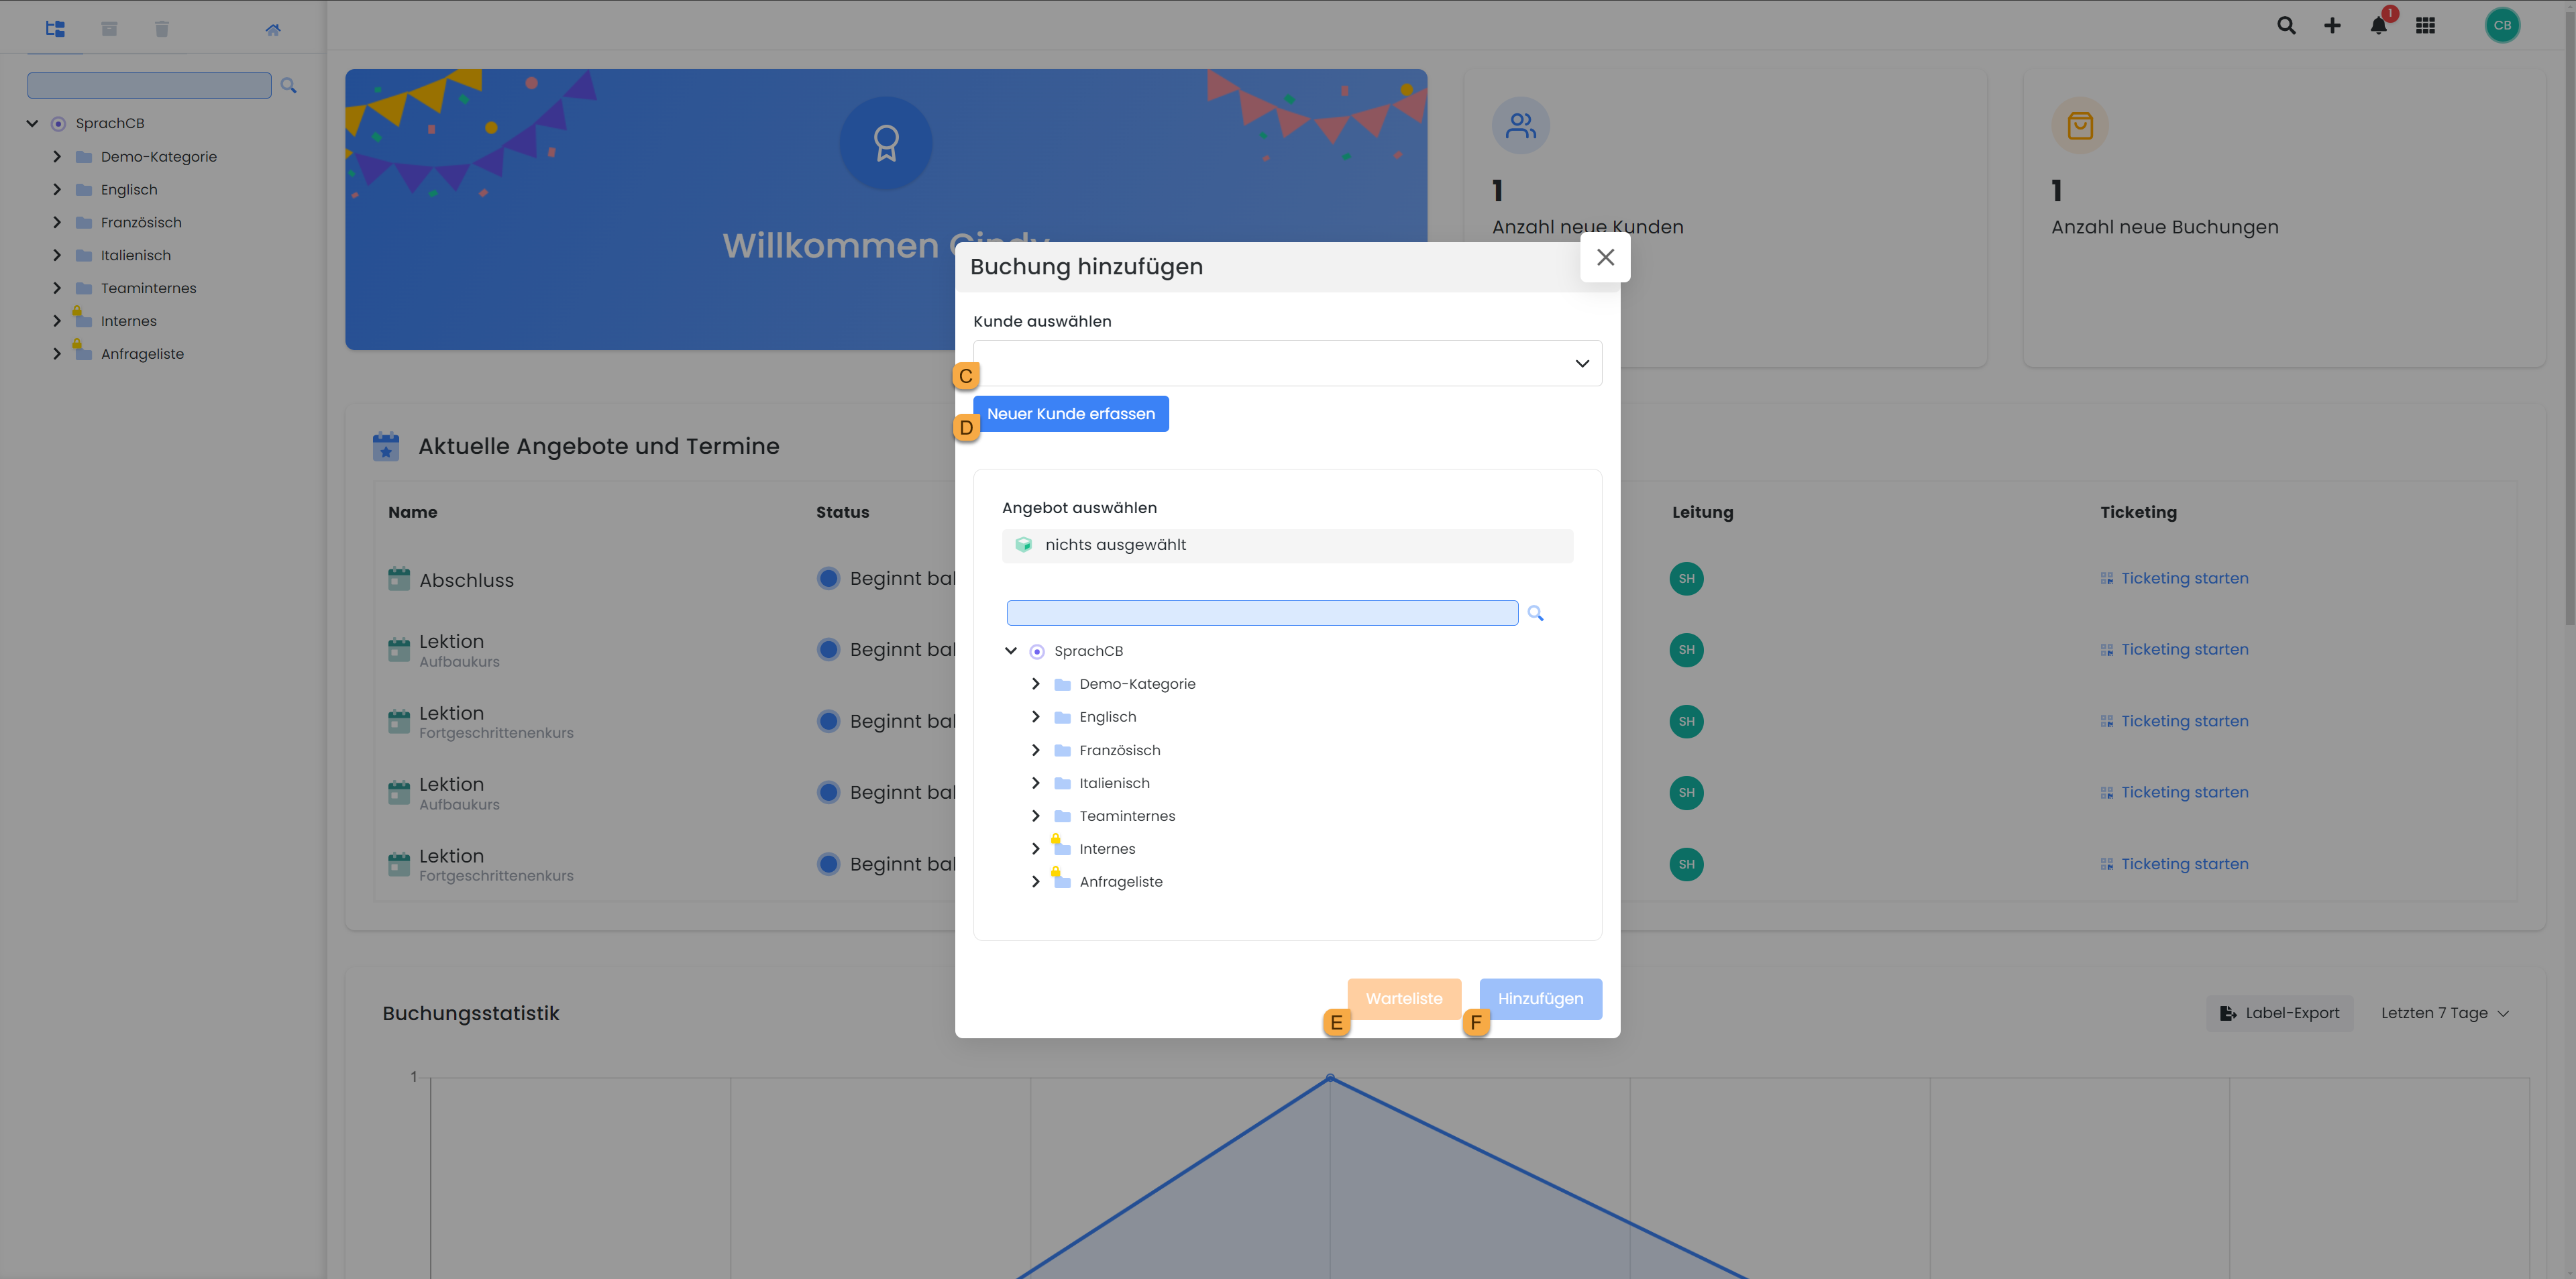Click the cube icon next to nichts ausgewählt
The width and height of the screenshot is (2576, 1279).
[x=1023, y=545]
